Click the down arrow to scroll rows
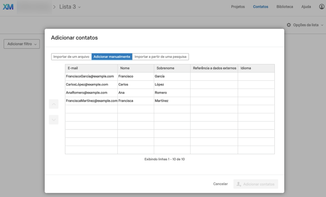This screenshot has width=326, height=197. click(x=54, y=120)
